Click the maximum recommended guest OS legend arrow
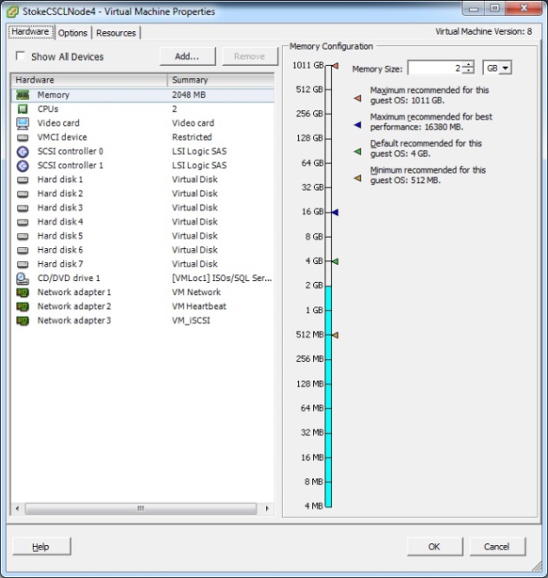 357,98
